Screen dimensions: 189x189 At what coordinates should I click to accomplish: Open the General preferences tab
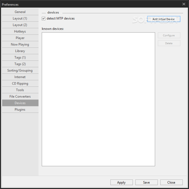(20, 12)
